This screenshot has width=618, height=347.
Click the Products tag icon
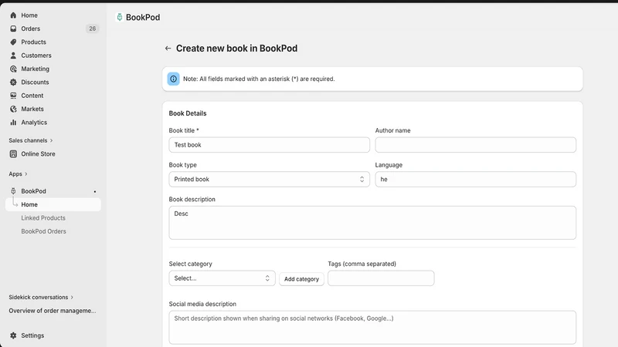pyautogui.click(x=13, y=42)
